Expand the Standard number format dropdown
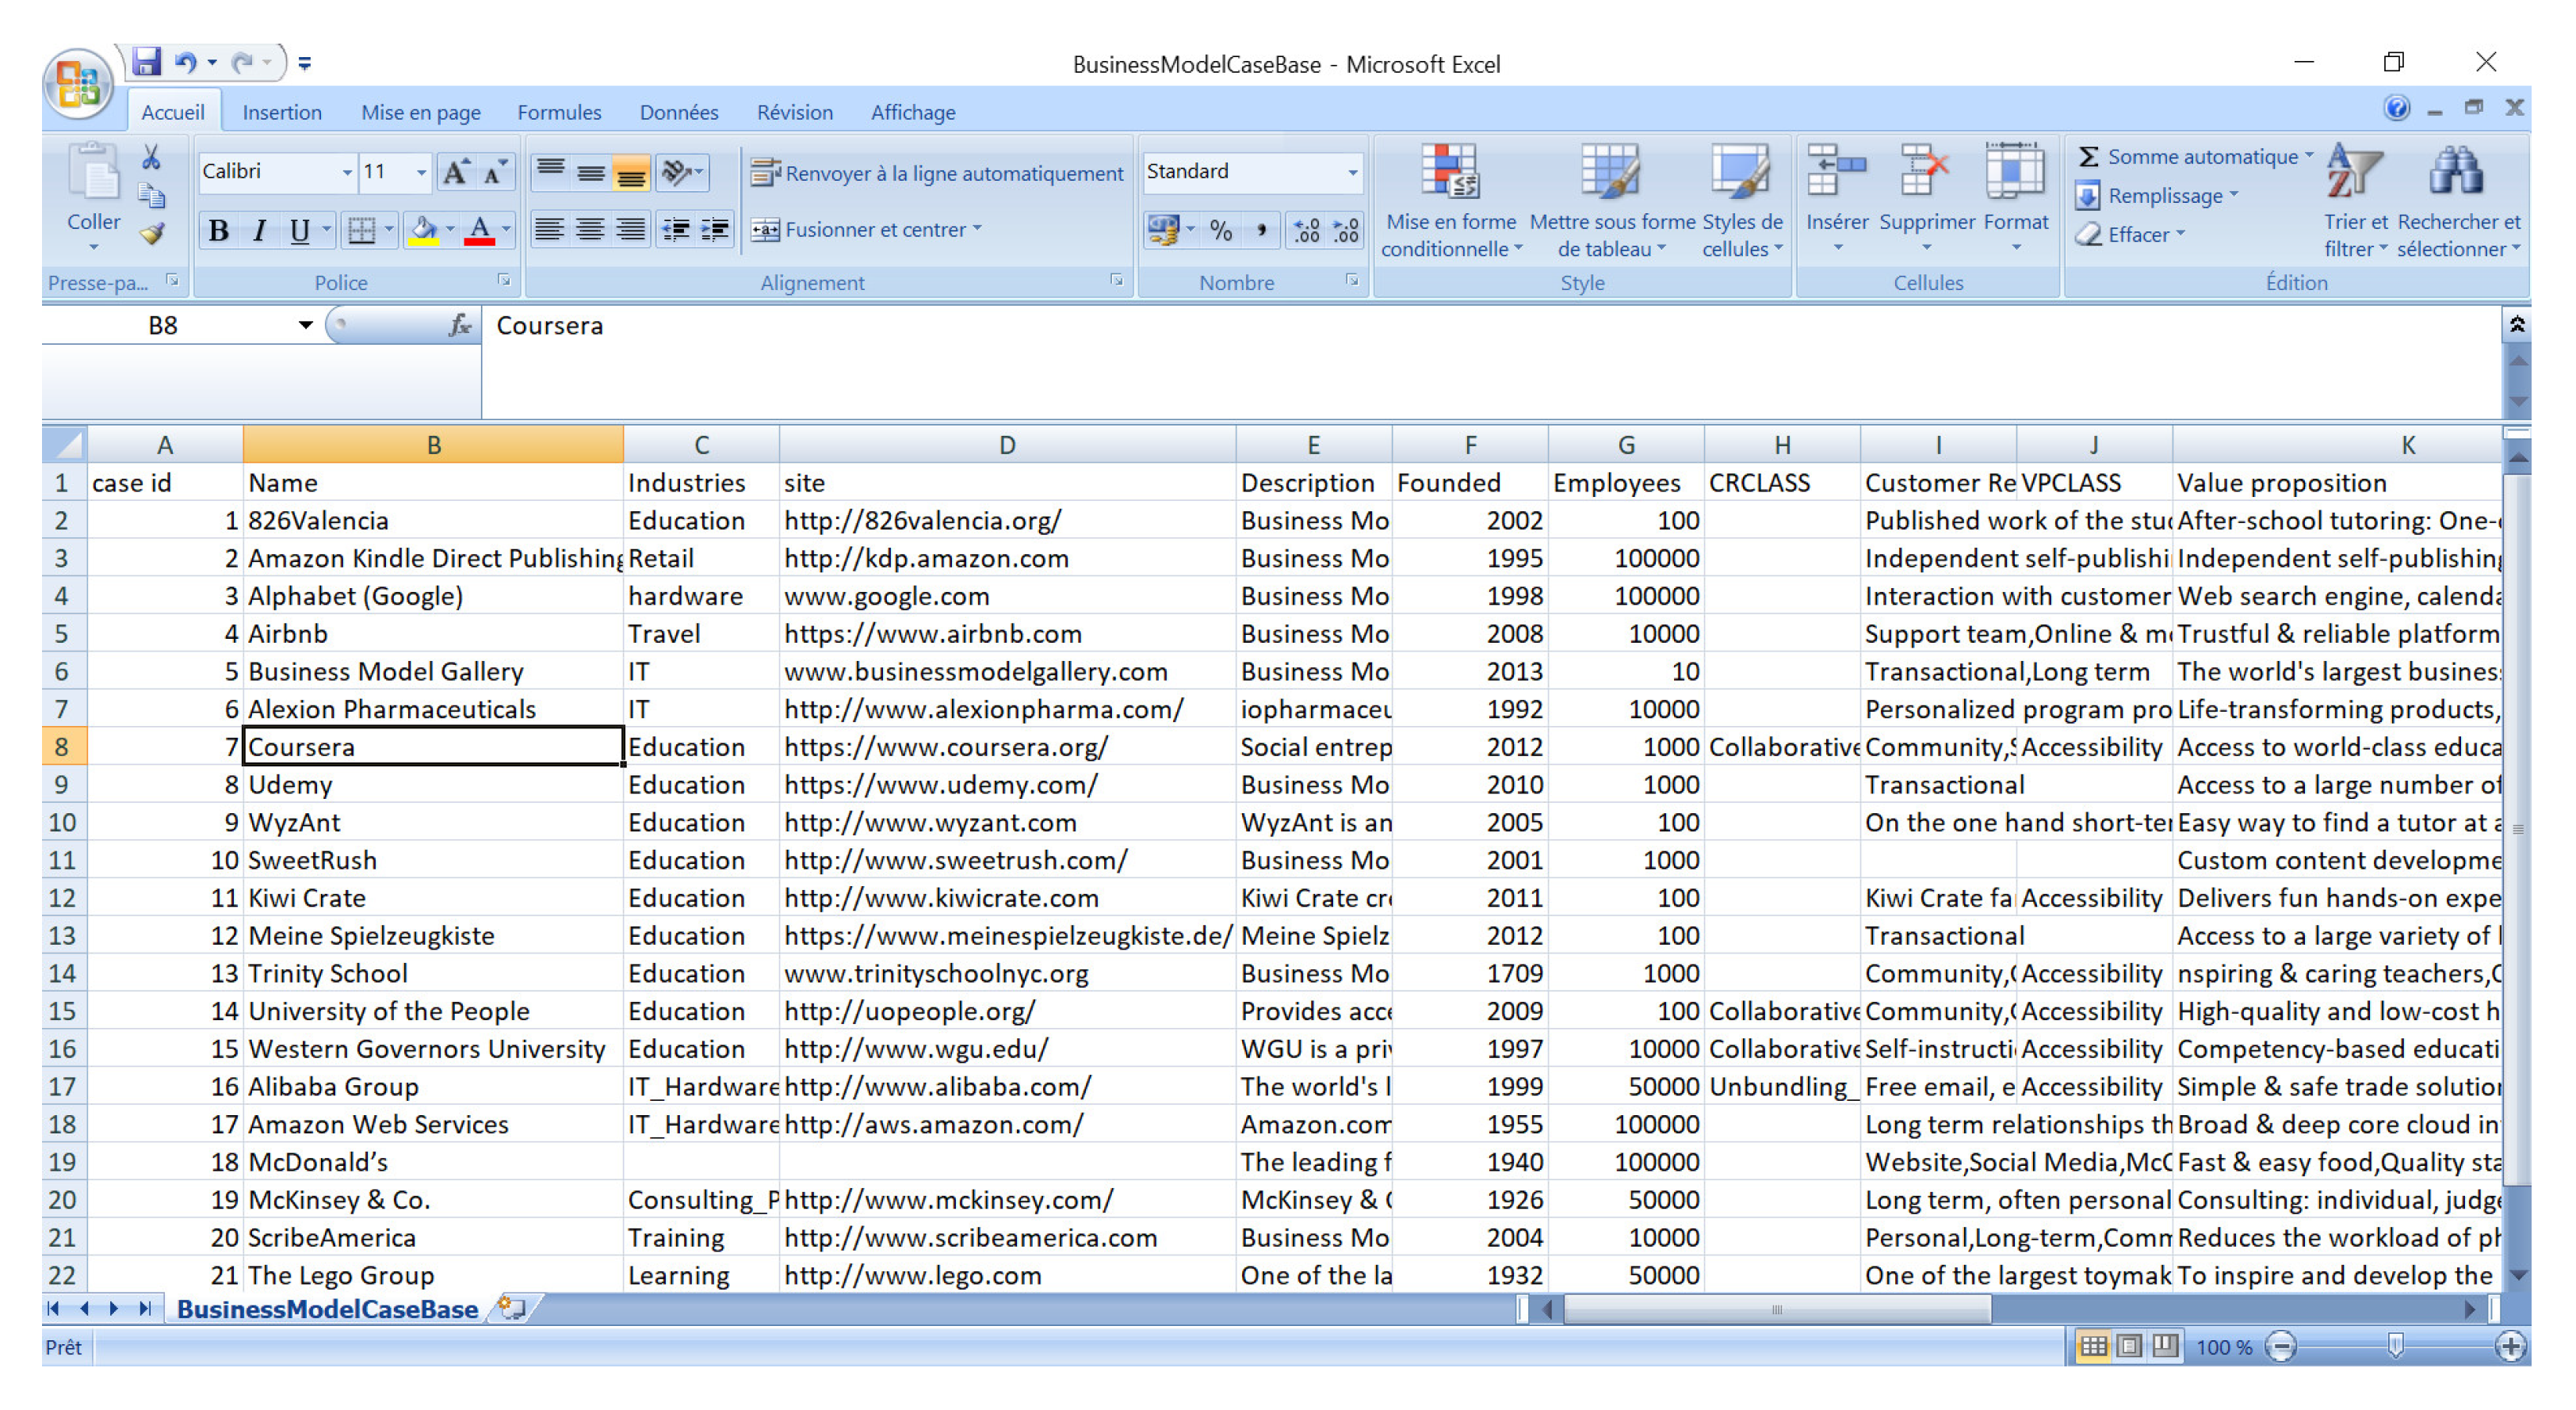This screenshot has width=2576, height=1410. 1352,172
